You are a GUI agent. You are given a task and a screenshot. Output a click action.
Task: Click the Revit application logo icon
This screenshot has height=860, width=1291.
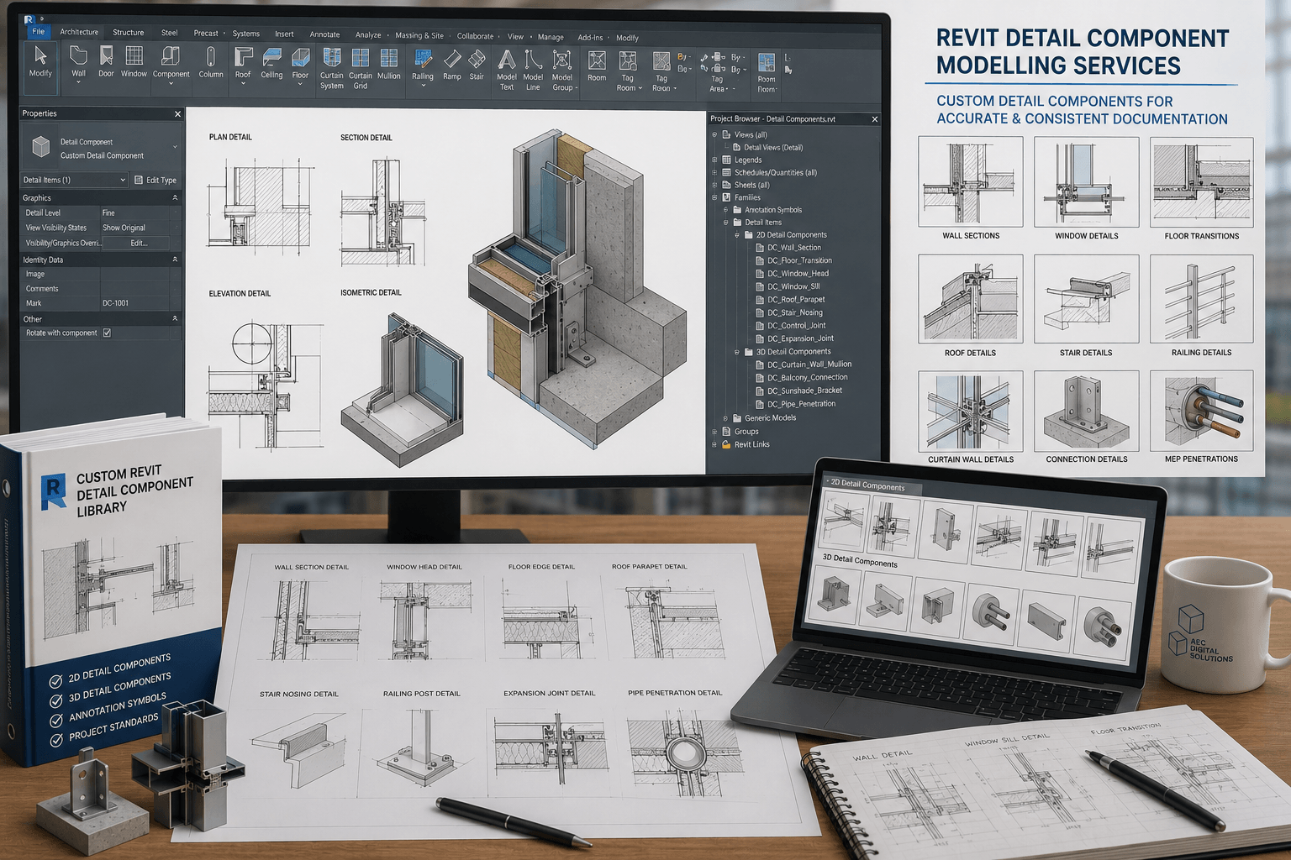pyautogui.click(x=29, y=18)
